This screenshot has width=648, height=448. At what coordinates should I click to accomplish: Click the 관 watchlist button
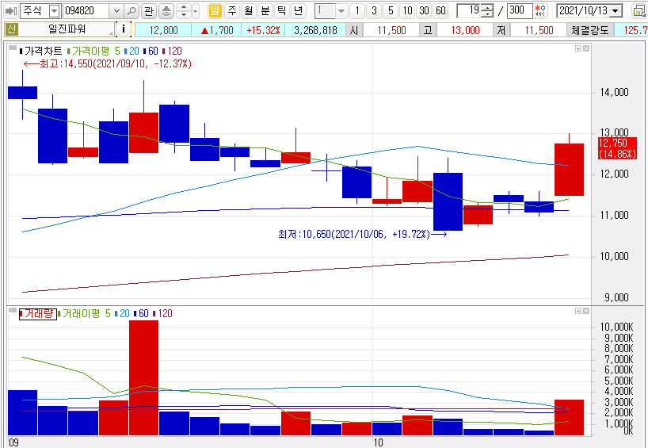point(149,11)
